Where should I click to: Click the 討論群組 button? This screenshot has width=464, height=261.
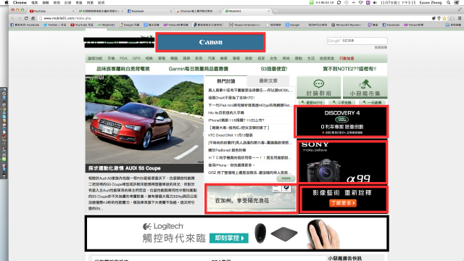319,87
